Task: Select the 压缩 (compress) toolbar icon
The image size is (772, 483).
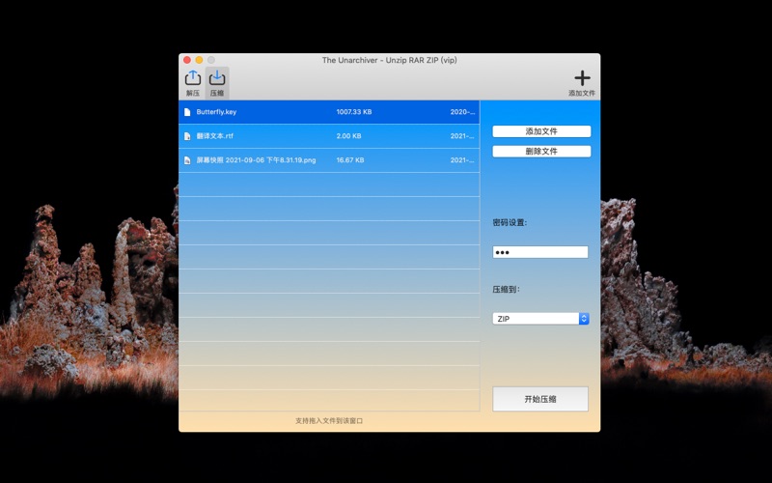Action: click(216, 83)
